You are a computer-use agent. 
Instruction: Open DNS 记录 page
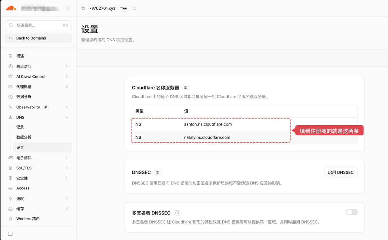click(42, 127)
